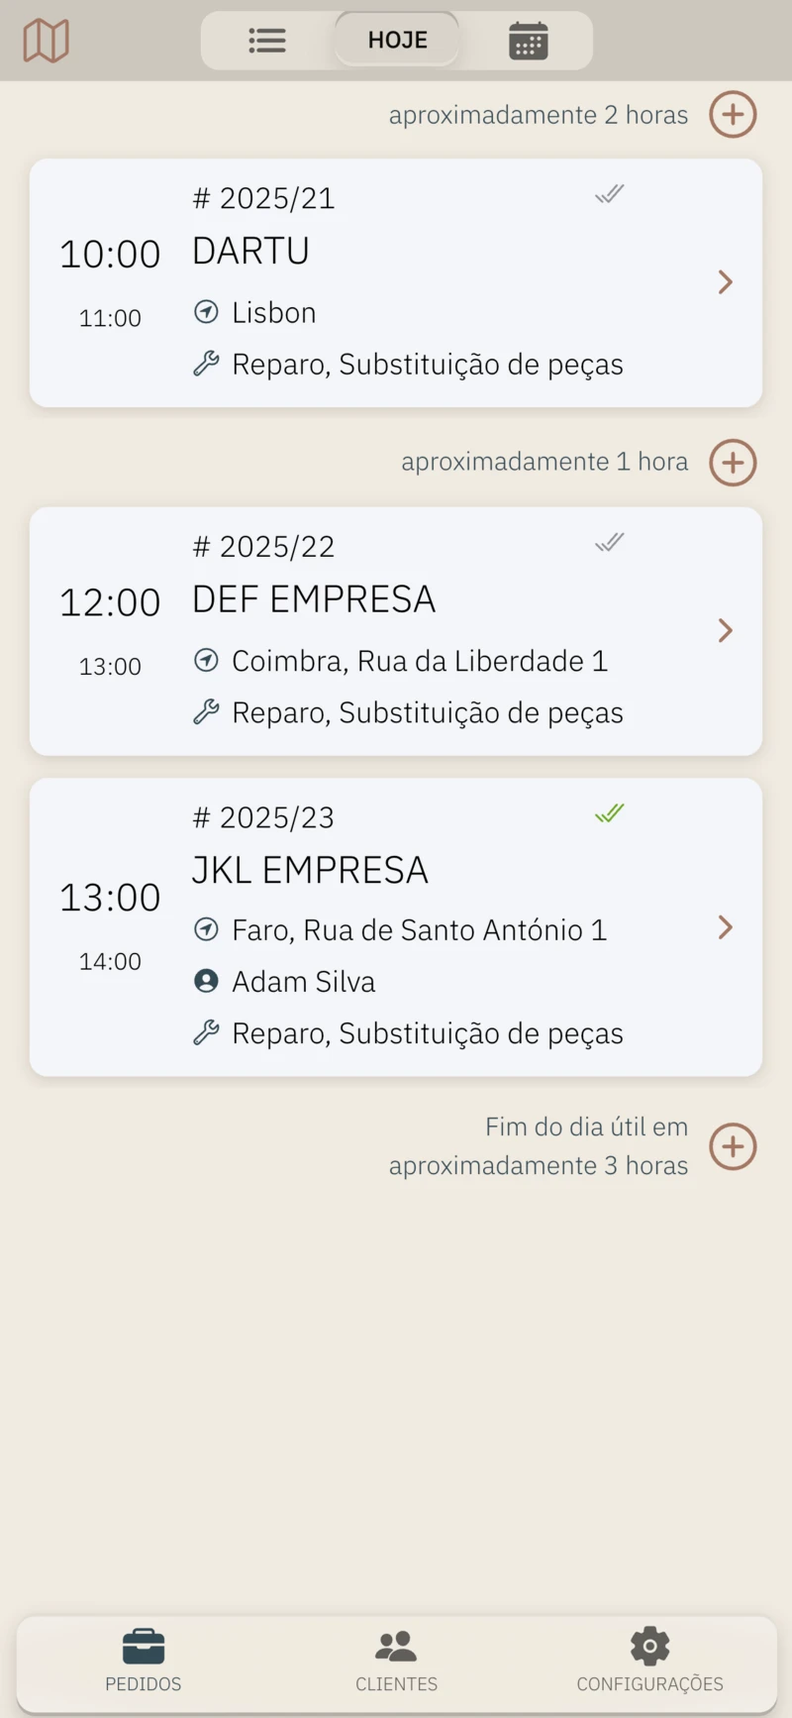
Task: Expand DARTU order with chevron arrow
Action: point(725,282)
